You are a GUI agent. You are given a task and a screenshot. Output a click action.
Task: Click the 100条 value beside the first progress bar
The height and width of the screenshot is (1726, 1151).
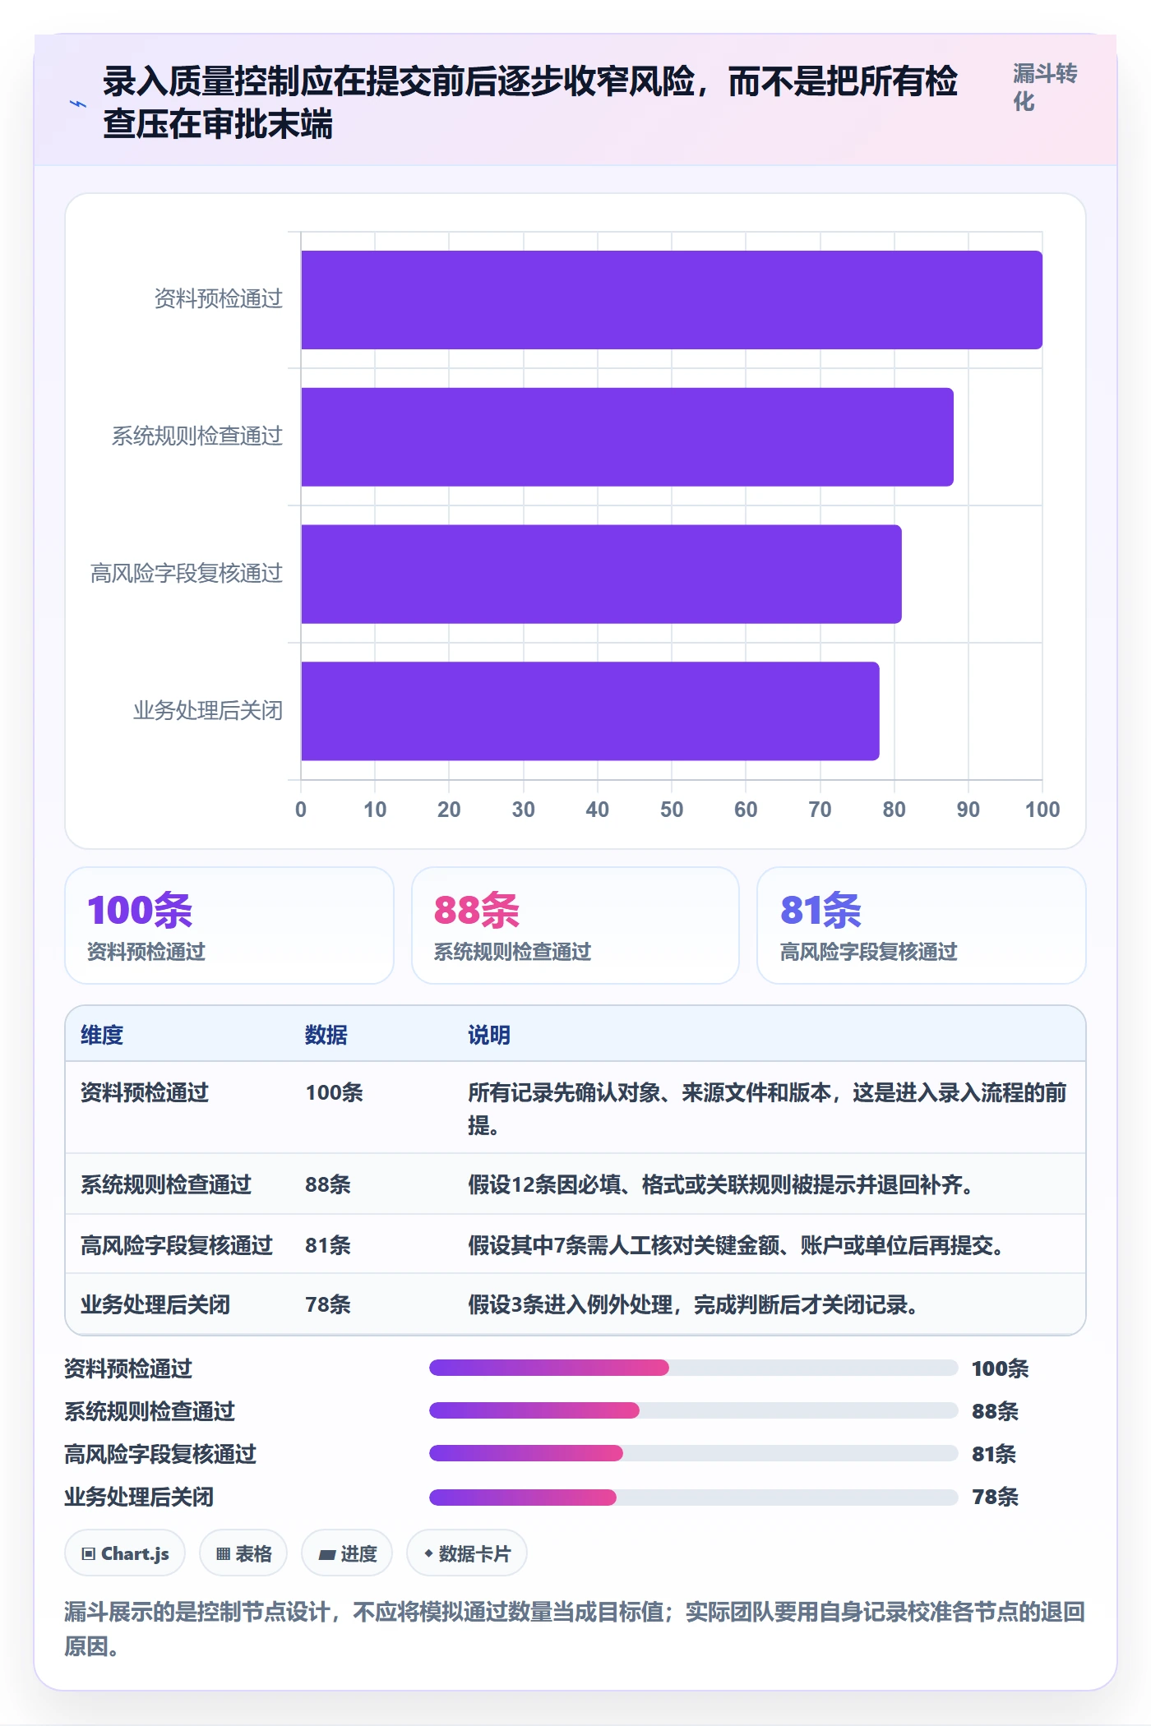(x=1001, y=1368)
